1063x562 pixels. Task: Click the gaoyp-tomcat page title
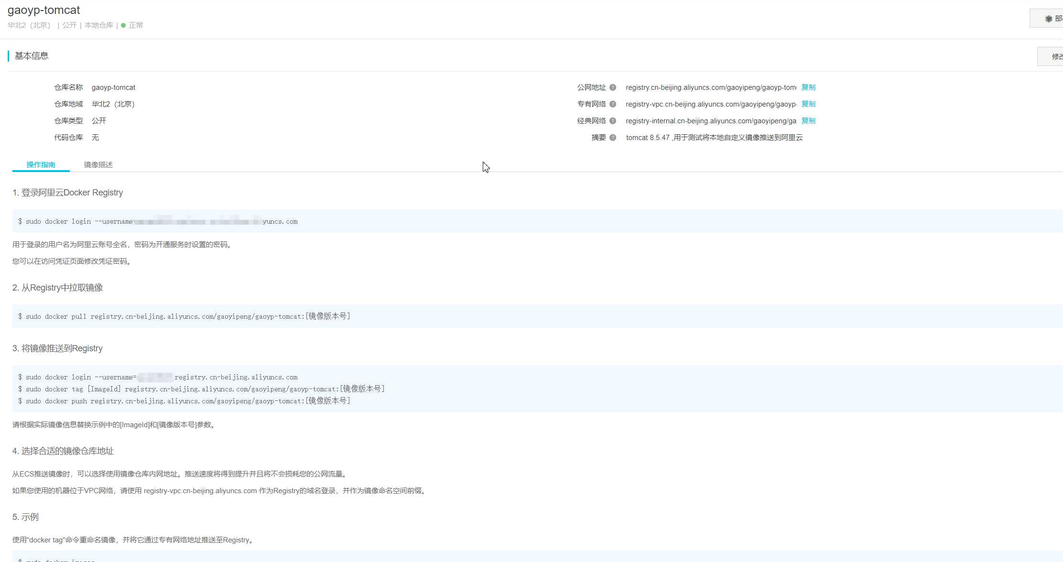(x=43, y=10)
